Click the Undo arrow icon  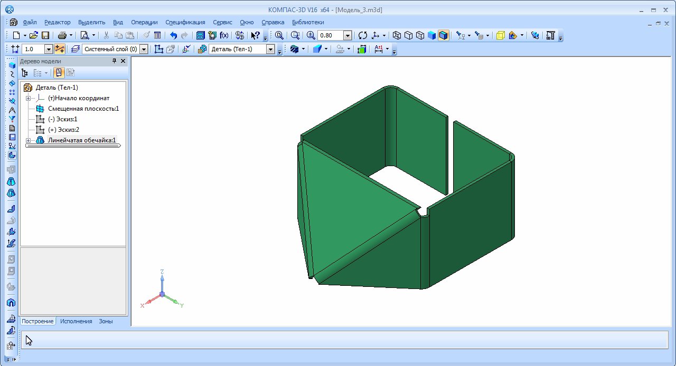point(173,35)
